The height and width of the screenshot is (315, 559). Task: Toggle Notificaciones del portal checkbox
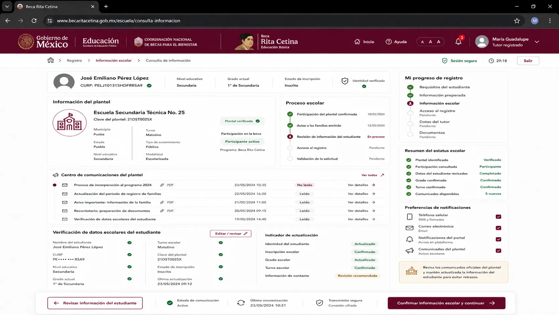pyautogui.click(x=498, y=239)
